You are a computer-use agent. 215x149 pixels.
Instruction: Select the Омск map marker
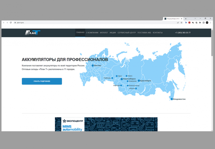tap(117, 76)
